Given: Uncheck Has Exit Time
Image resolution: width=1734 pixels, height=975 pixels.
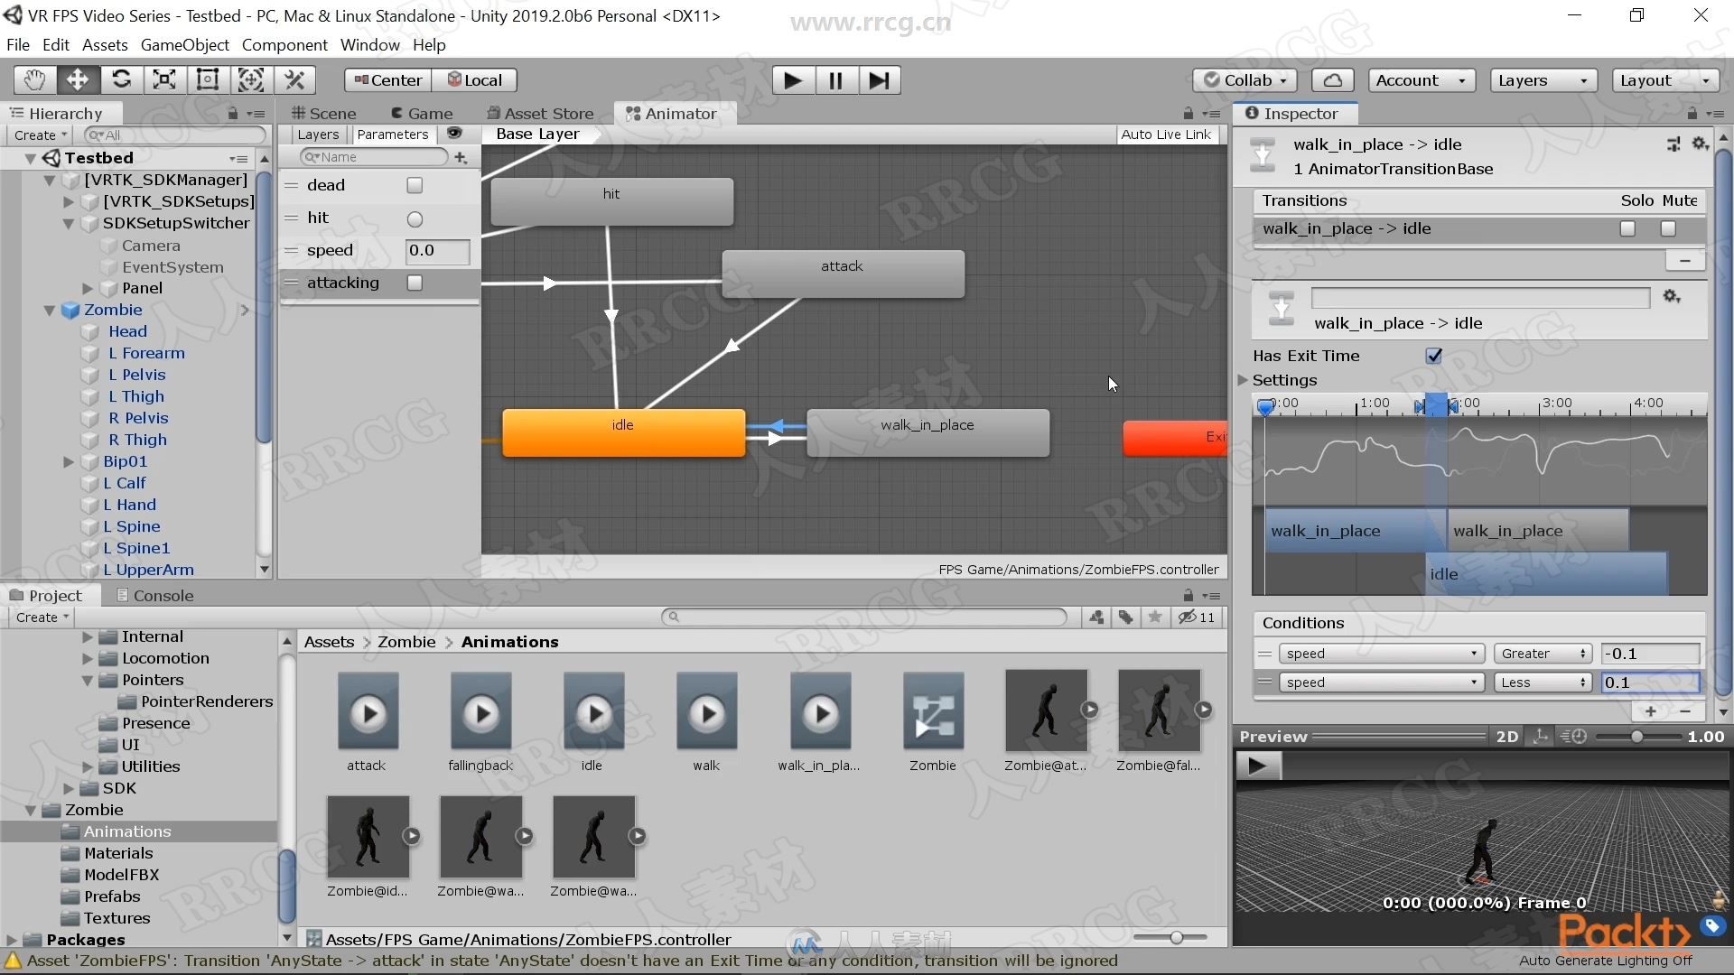Looking at the screenshot, I should (1433, 356).
